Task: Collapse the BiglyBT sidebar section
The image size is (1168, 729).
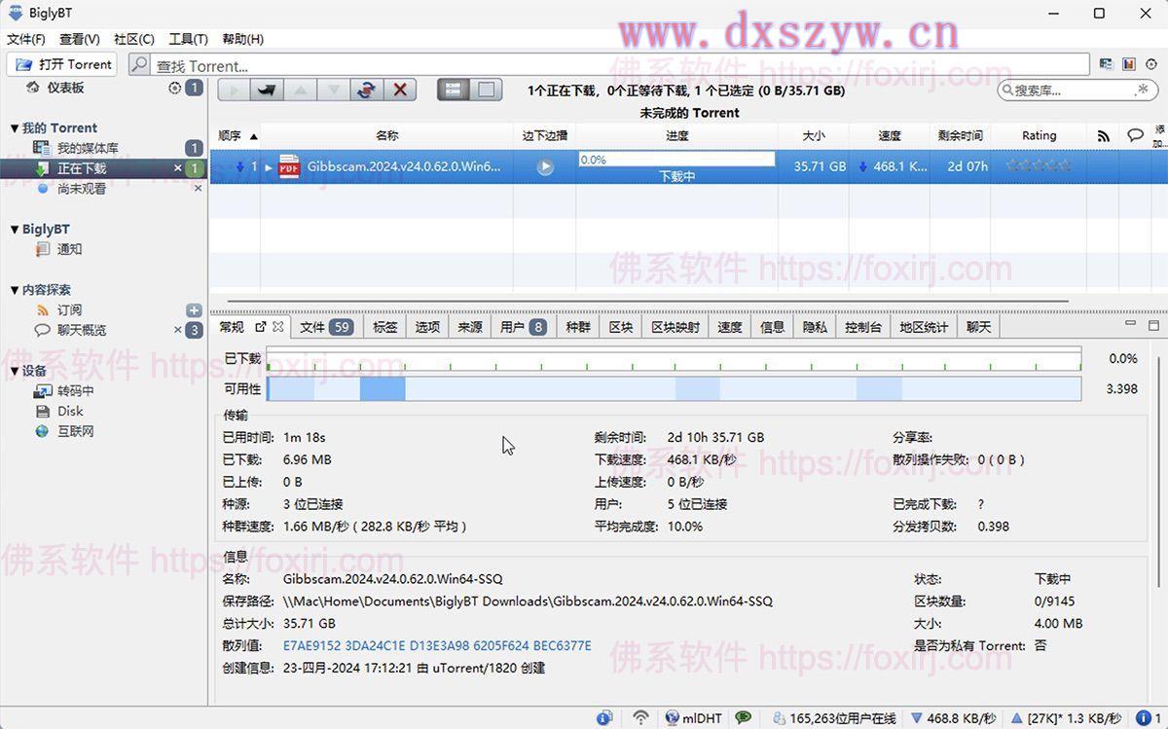Action: click(15, 230)
